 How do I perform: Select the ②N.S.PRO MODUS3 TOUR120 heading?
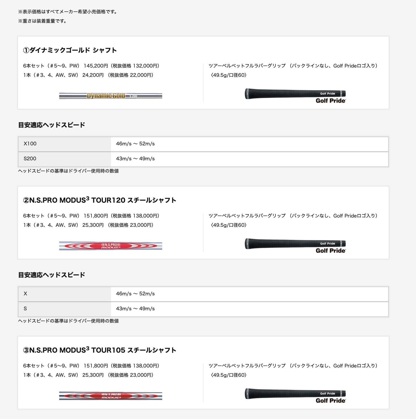(x=100, y=200)
